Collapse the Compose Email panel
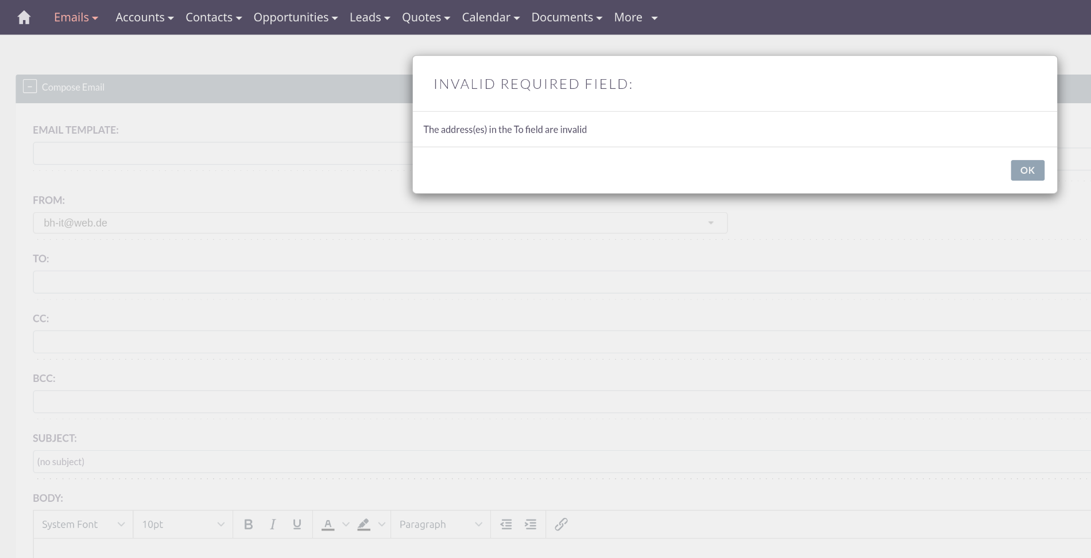 30,87
